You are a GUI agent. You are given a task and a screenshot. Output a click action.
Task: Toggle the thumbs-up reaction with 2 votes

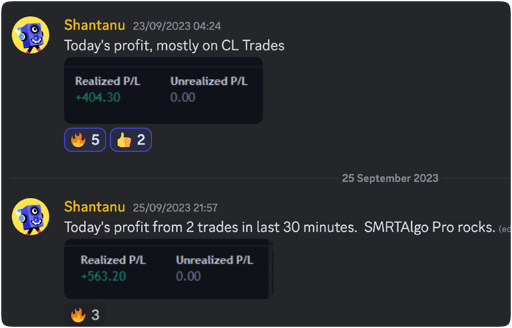click(131, 140)
